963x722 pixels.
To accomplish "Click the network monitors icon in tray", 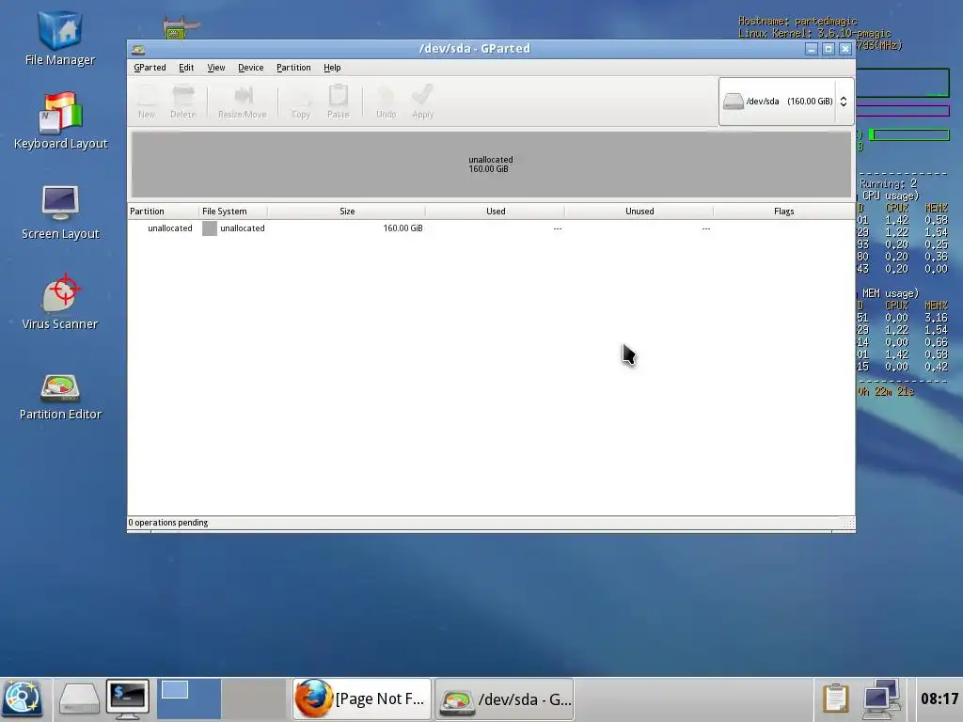I will pos(880,698).
